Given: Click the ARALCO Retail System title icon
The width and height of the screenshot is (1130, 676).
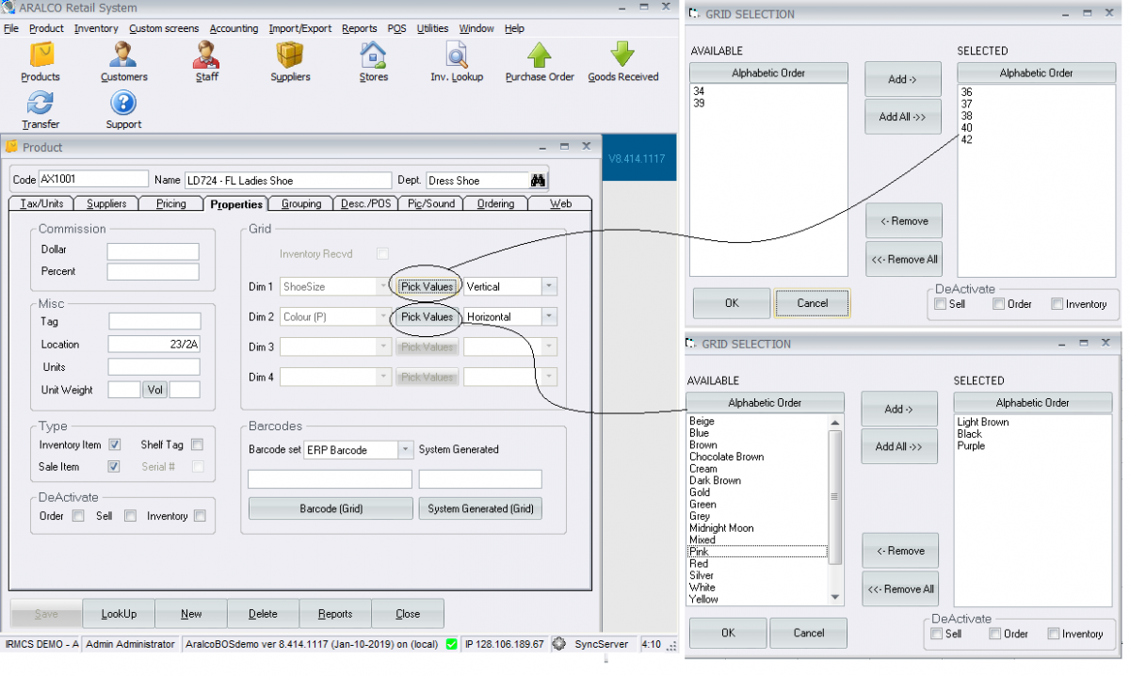Looking at the screenshot, I should pos(9,8).
